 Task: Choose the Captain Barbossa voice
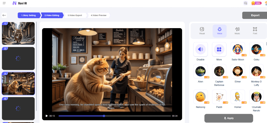[219, 71]
